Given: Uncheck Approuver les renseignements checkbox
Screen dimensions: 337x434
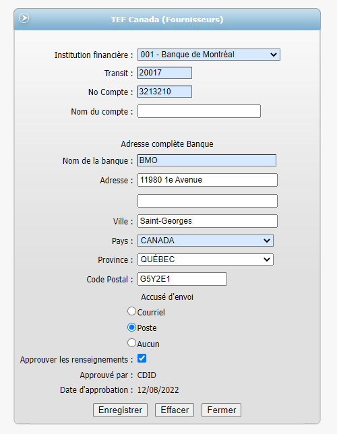Looking at the screenshot, I should [x=142, y=359].
